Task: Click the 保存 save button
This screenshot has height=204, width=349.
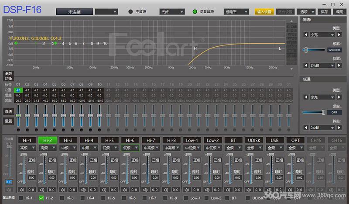Action: [324, 12]
